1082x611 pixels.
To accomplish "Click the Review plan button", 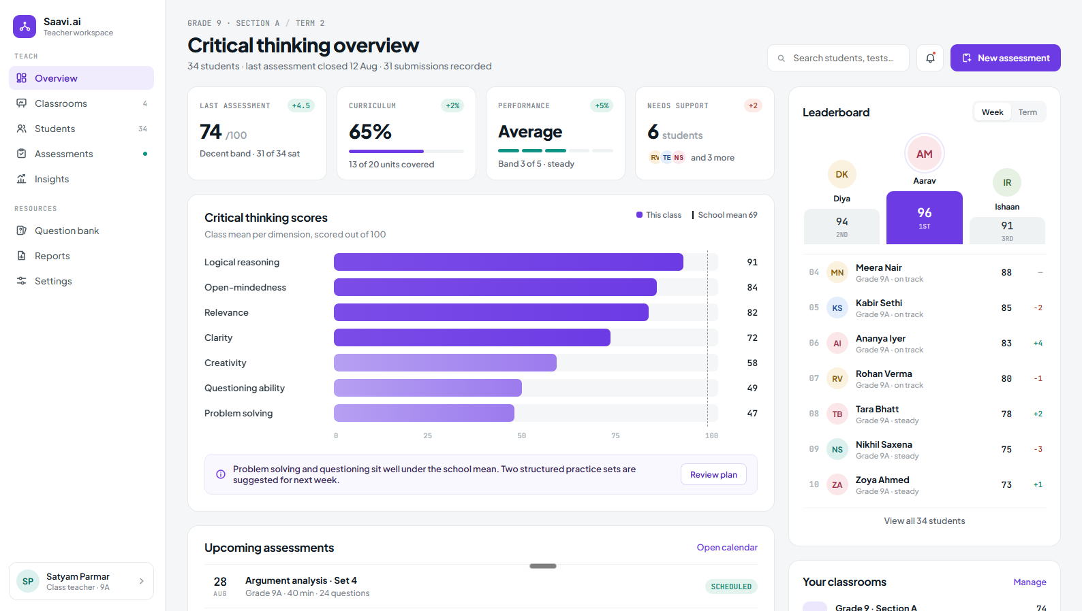I will click(713, 474).
